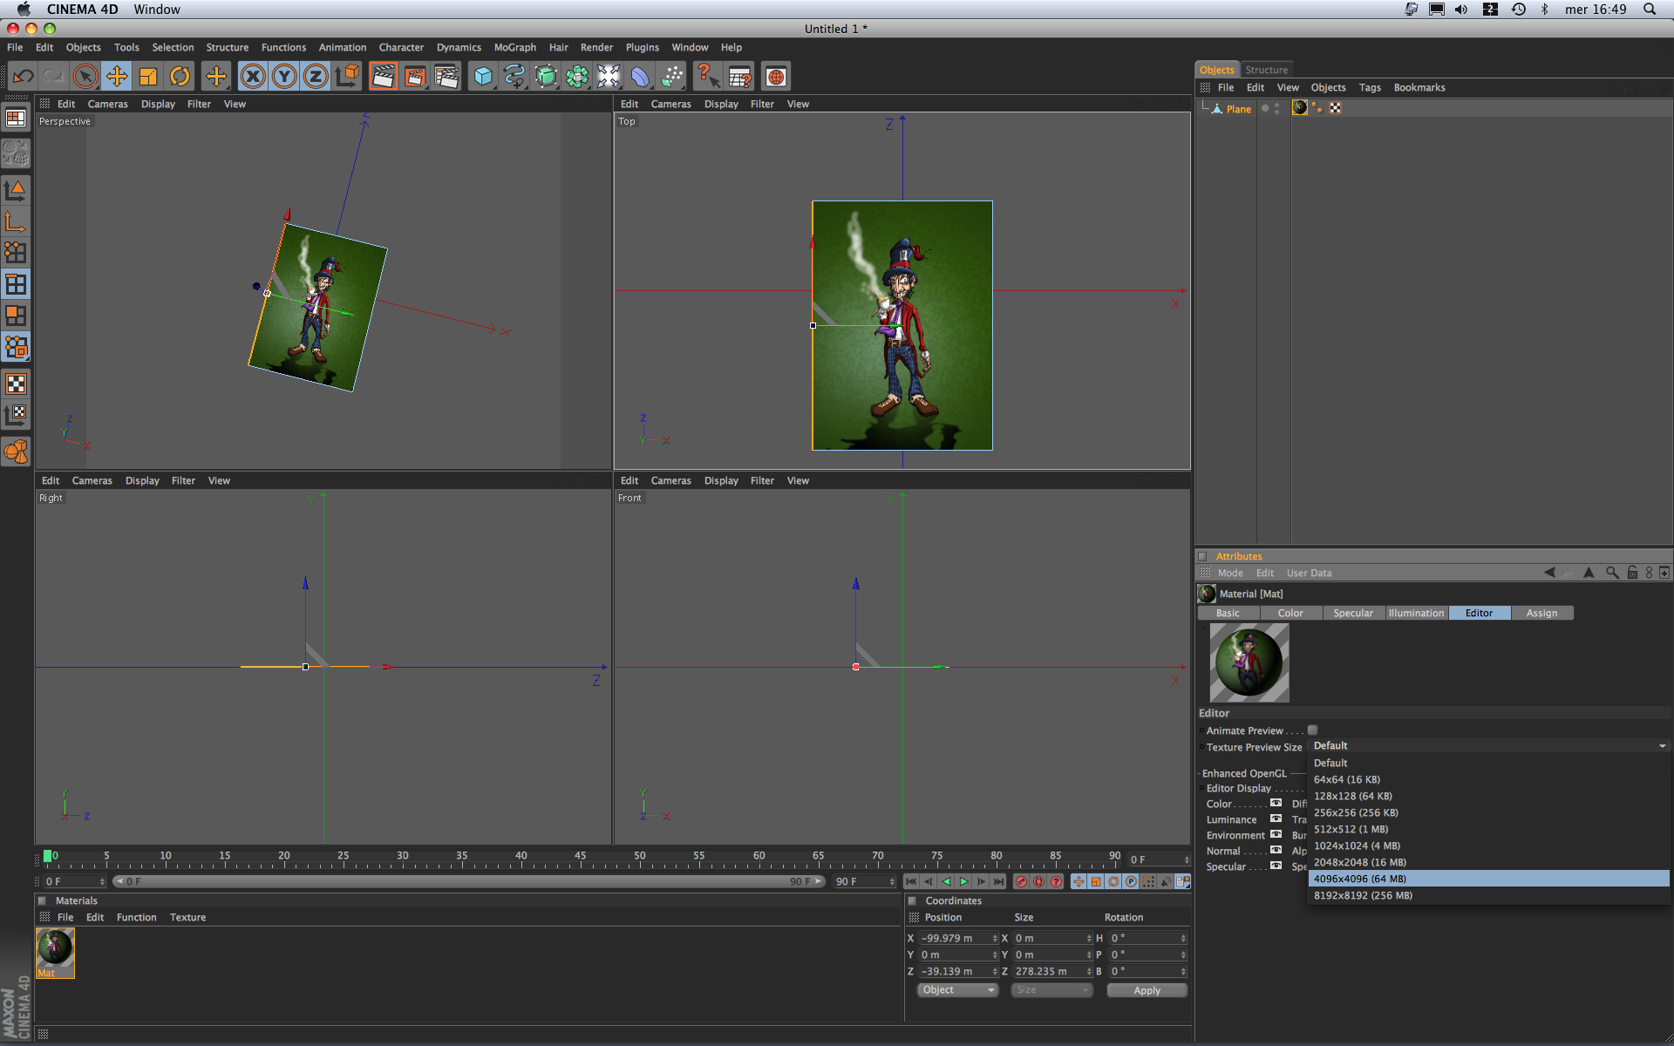
Task: Select the Move tool
Action: pos(117,77)
